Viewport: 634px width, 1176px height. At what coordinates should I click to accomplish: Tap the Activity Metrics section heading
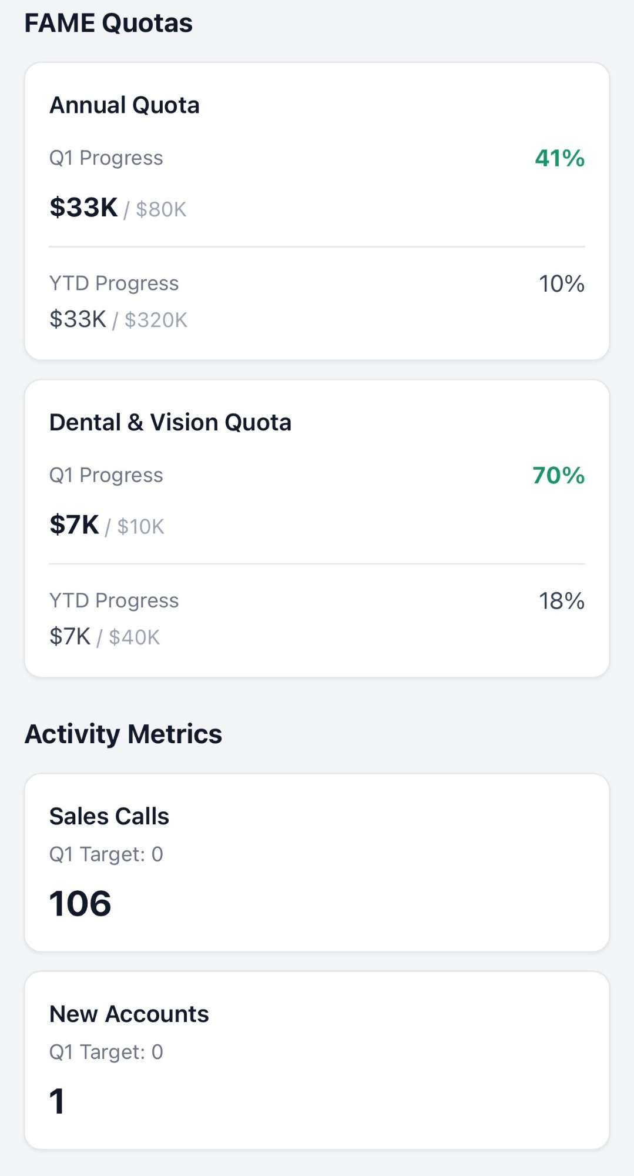pyautogui.click(x=123, y=734)
